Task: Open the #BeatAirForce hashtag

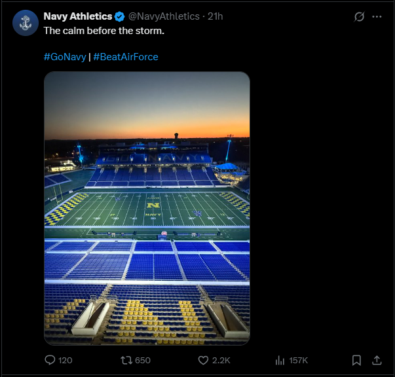Action: pos(126,57)
